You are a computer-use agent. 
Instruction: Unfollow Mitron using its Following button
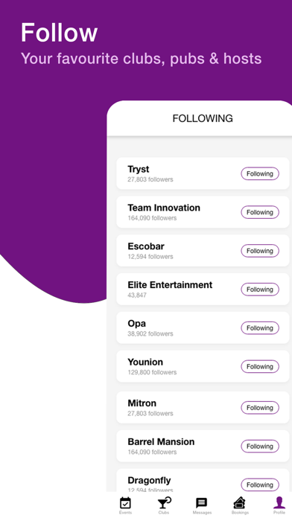pos(260,408)
